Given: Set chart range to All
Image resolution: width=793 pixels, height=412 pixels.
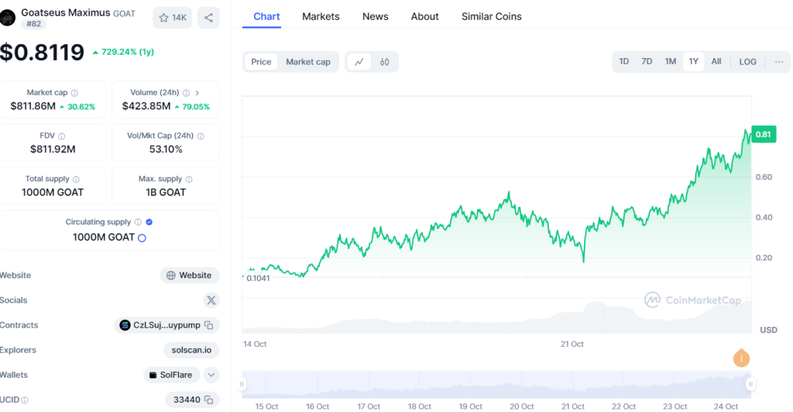Looking at the screenshot, I should (716, 62).
